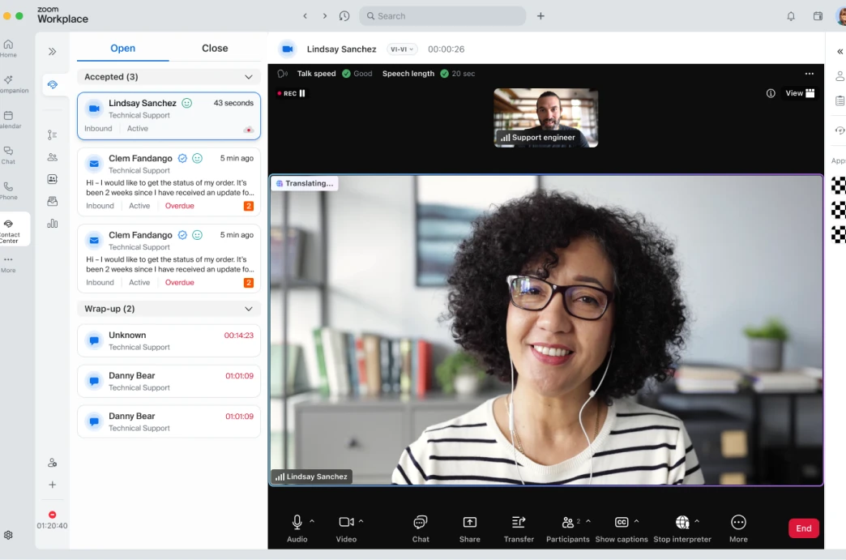Click the add-user icon in secondary sidebar

(53, 463)
